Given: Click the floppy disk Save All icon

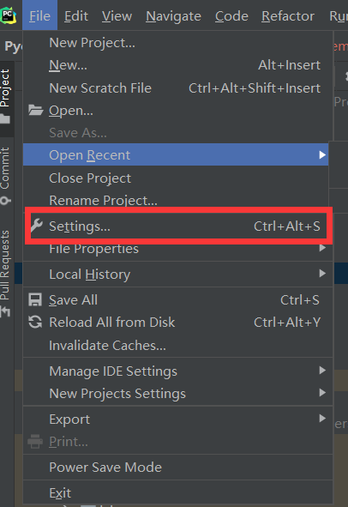Looking at the screenshot, I should click(x=35, y=299).
